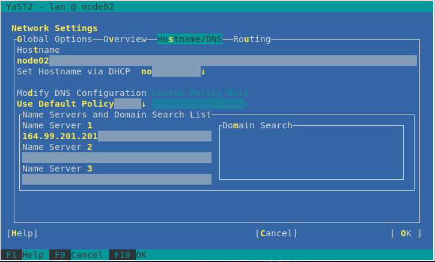Select the Hostname/DNS tab
The height and width of the screenshot is (262, 435).
(x=190, y=39)
